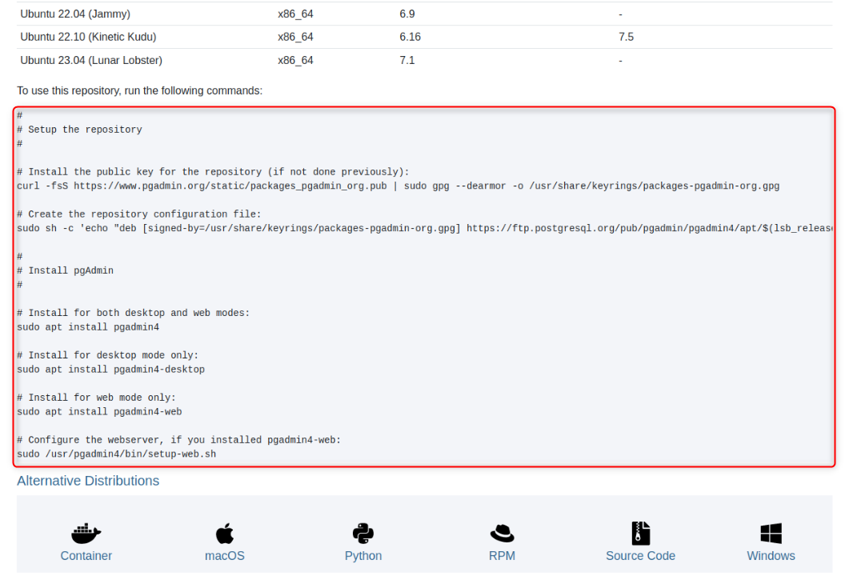Open the macOS distribution link

tap(225, 556)
